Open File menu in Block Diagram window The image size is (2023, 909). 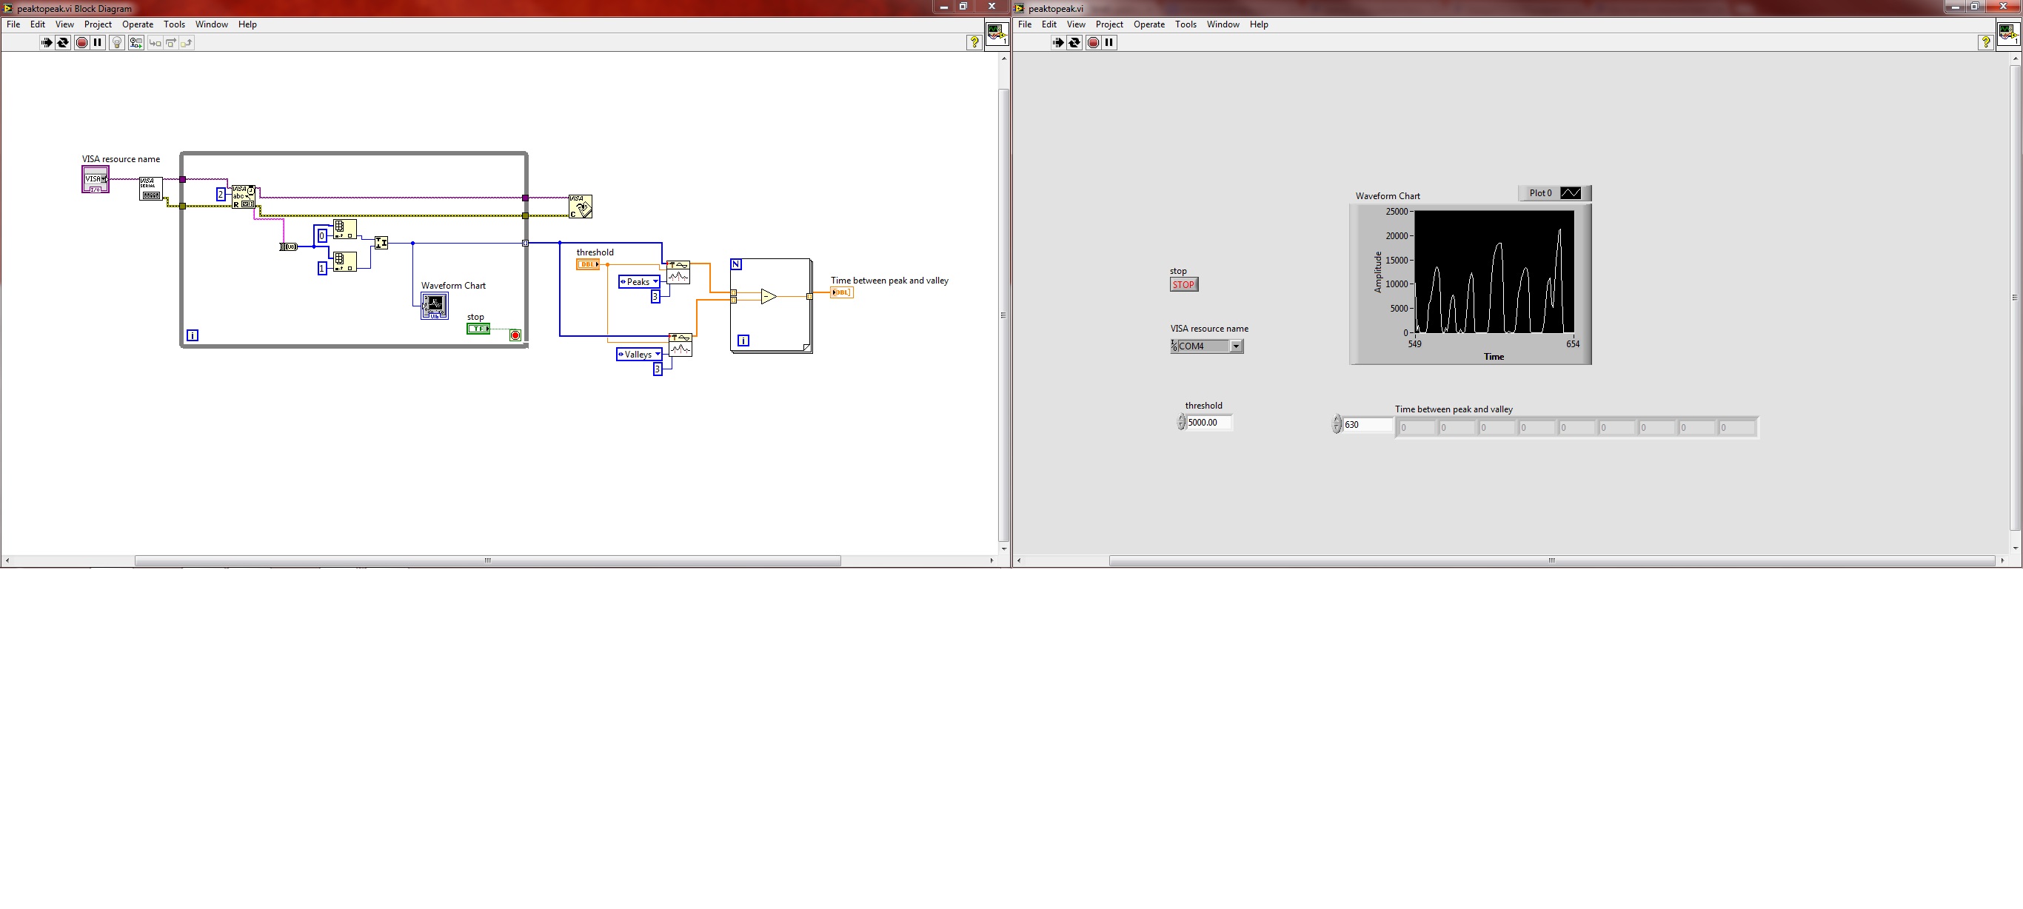(x=13, y=24)
